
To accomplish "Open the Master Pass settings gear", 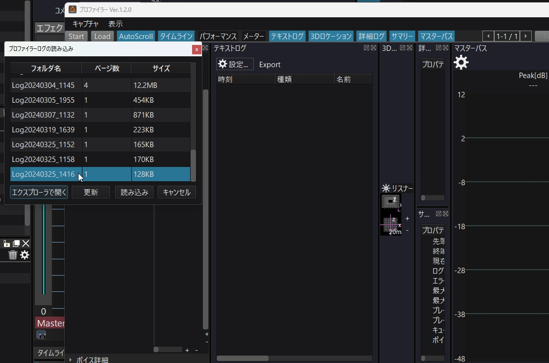I will point(461,63).
